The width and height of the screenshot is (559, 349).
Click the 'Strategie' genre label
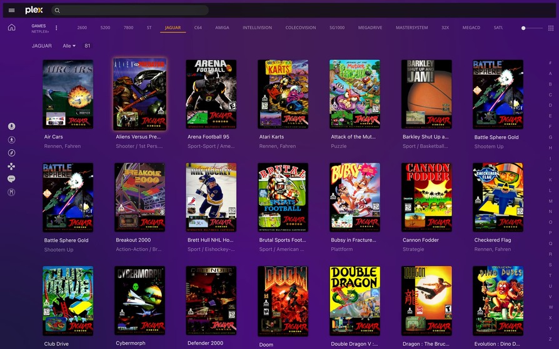pyautogui.click(x=413, y=249)
